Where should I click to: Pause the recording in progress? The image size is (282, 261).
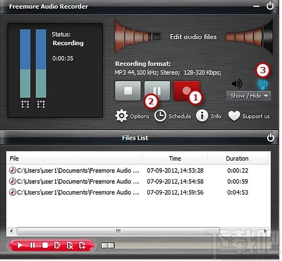point(157,91)
